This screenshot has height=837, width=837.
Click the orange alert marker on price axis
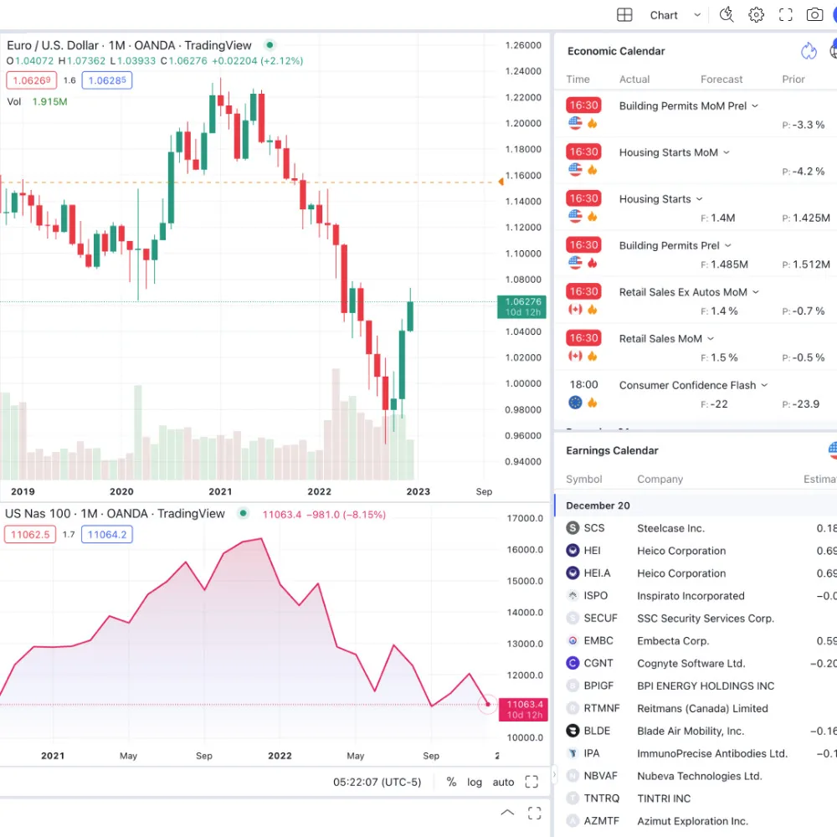[501, 182]
